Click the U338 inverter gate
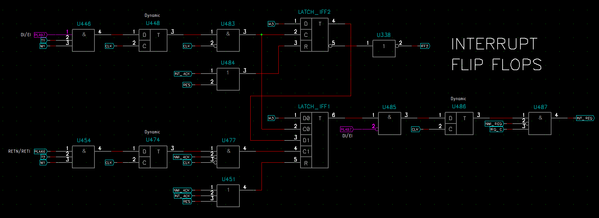The image size is (599, 218). point(384,48)
